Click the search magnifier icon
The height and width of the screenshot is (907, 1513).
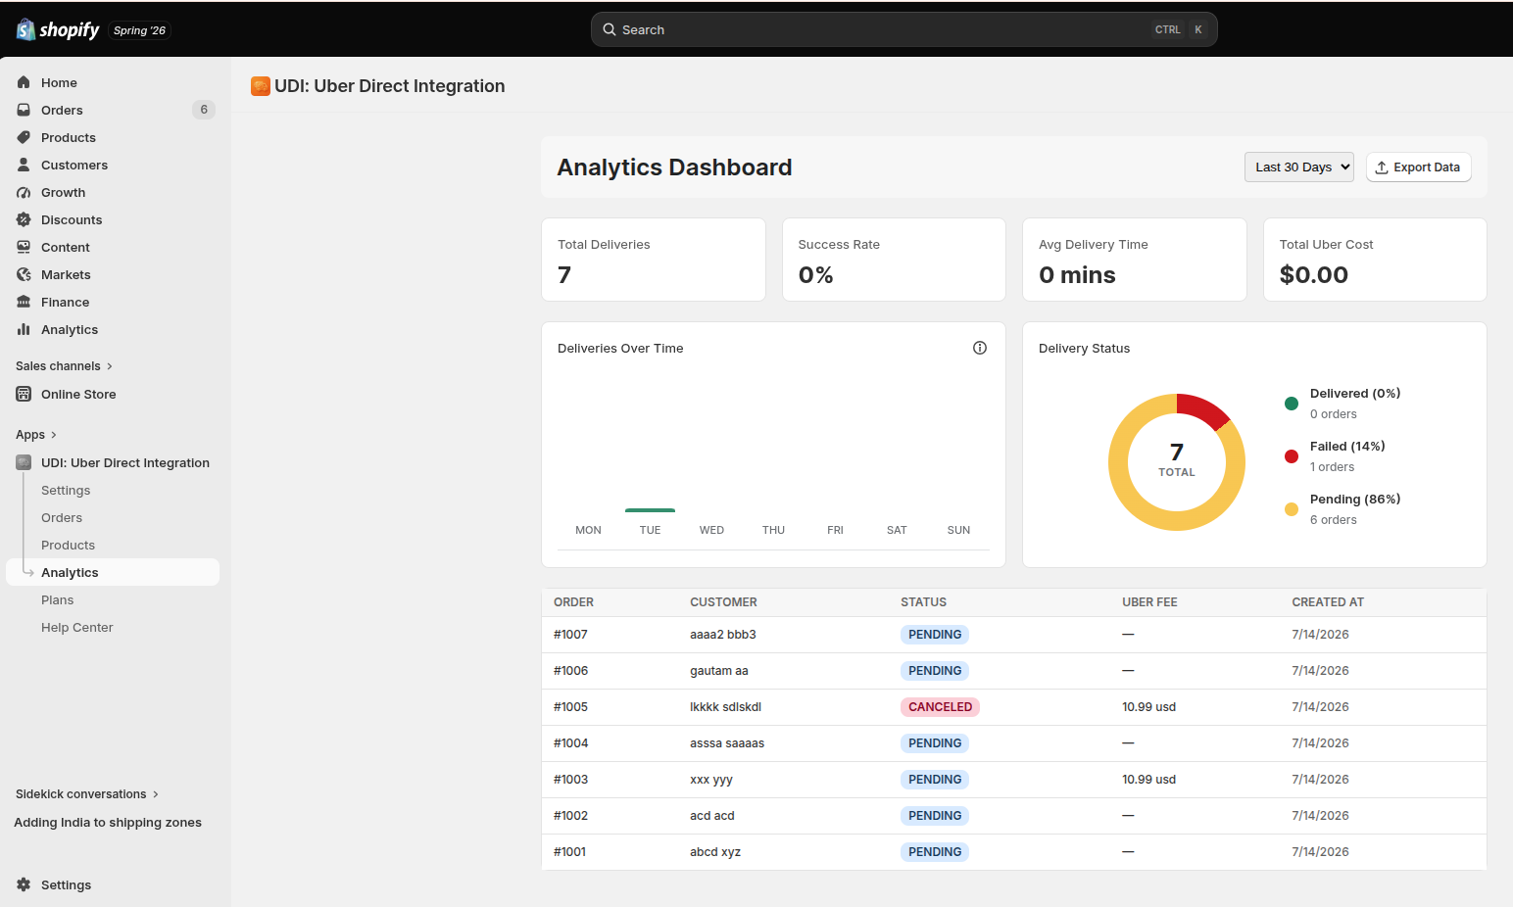[x=610, y=29]
